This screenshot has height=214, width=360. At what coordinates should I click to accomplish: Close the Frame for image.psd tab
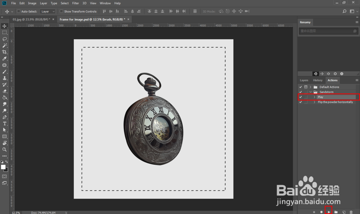pos(129,19)
